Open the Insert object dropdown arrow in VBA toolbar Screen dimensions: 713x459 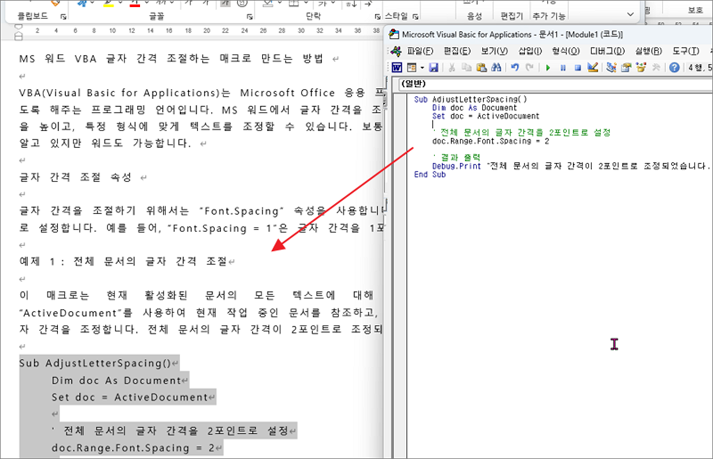tap(422, 67)
